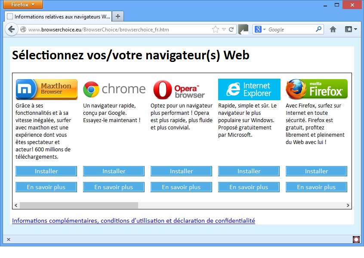This screenshot has width=364, height=258.
Task: Click the Maxthon Browser logo
Action: click(46, 89)
